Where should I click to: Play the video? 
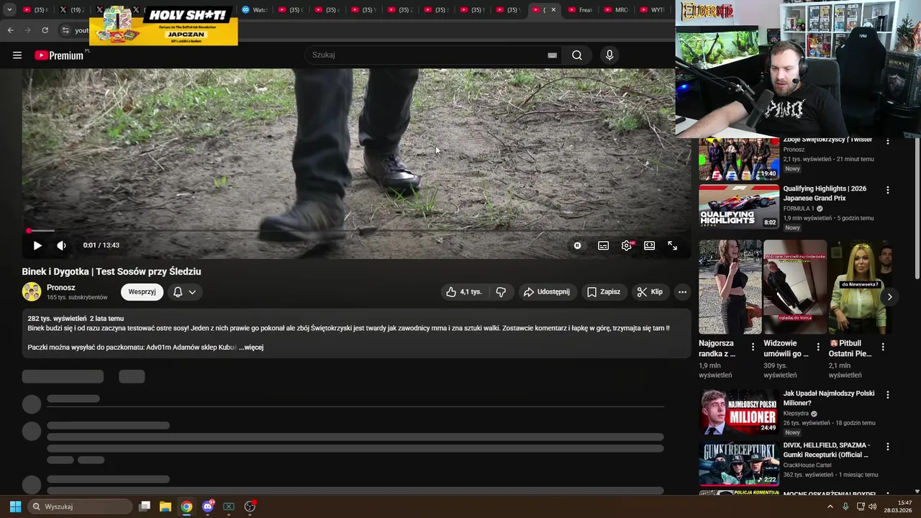37,245
